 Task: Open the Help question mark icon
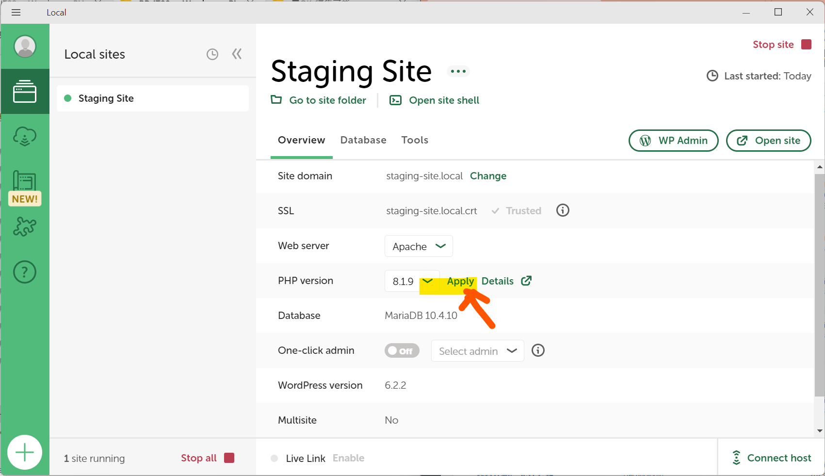(x=25, y=272)
